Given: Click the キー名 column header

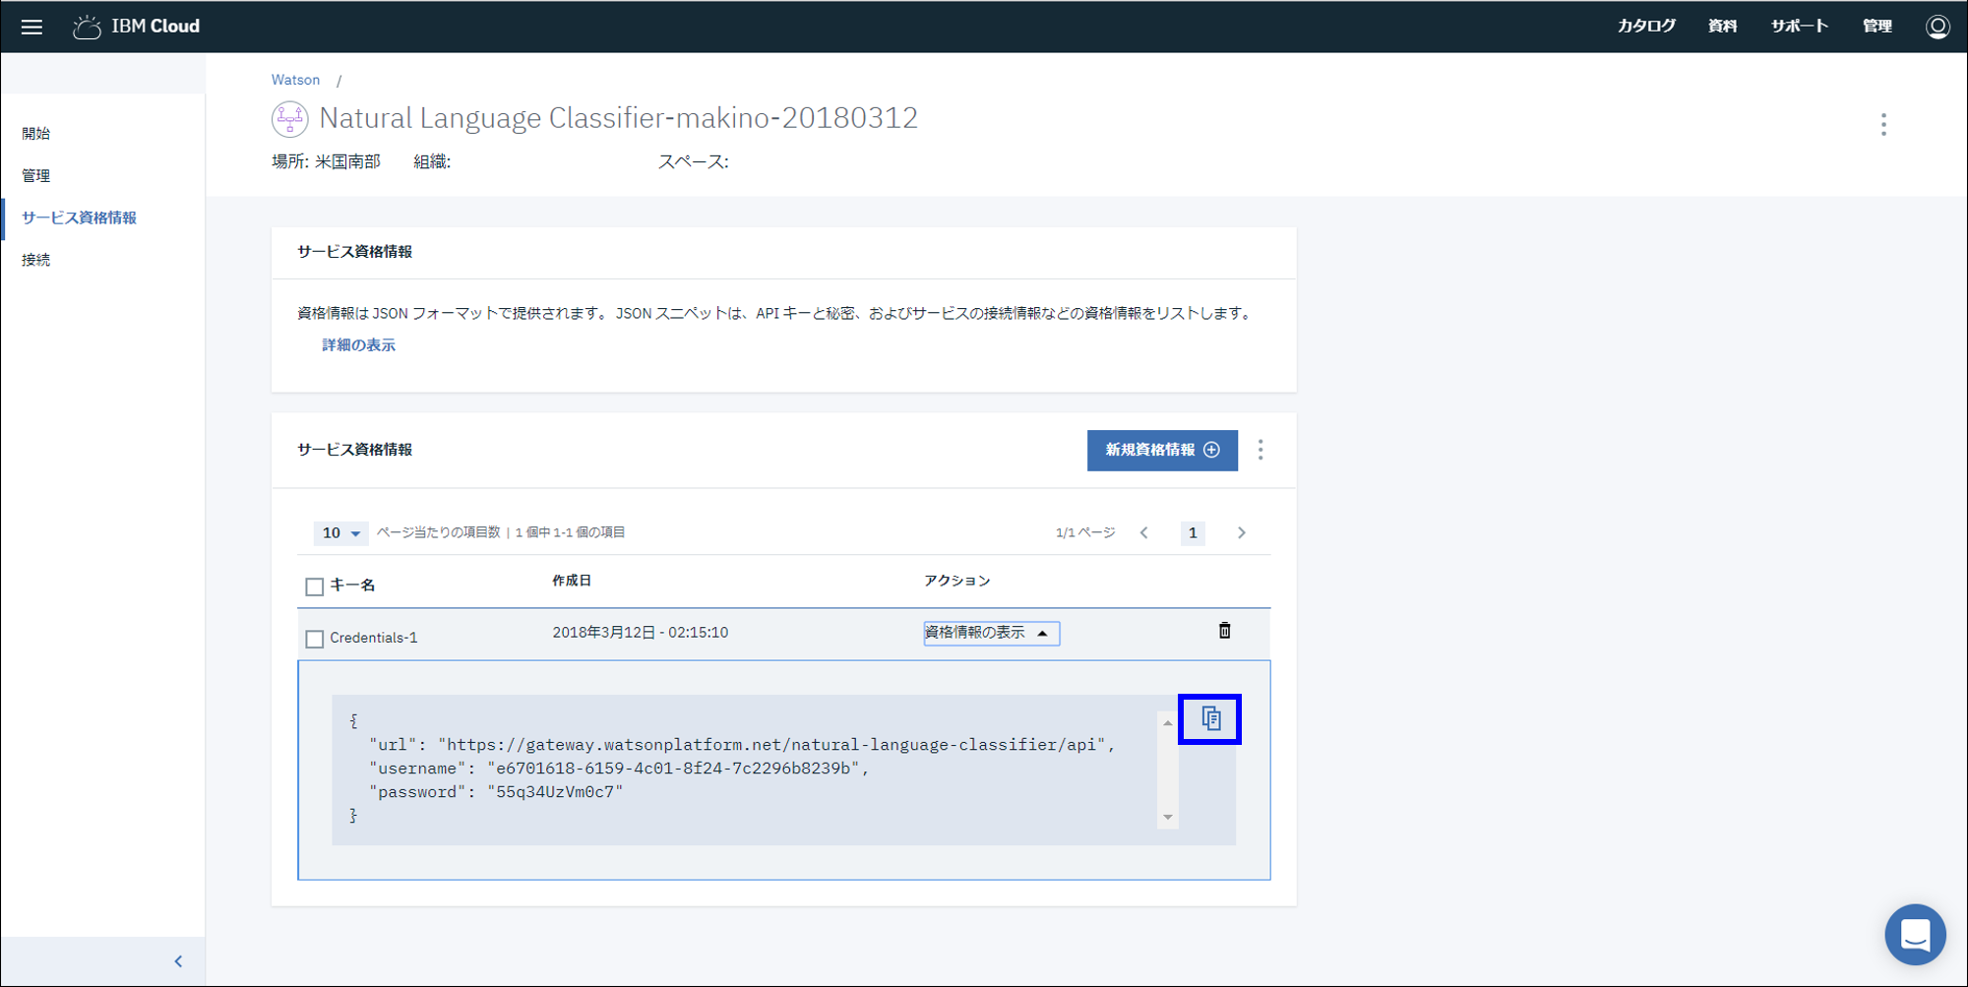Looking at the screenshot, I should [352, 585].
